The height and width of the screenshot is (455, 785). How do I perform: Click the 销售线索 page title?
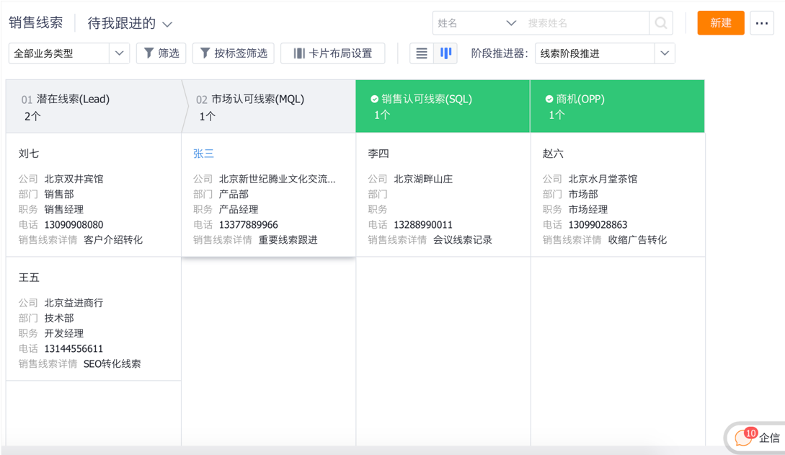click(x=36, y=23)
